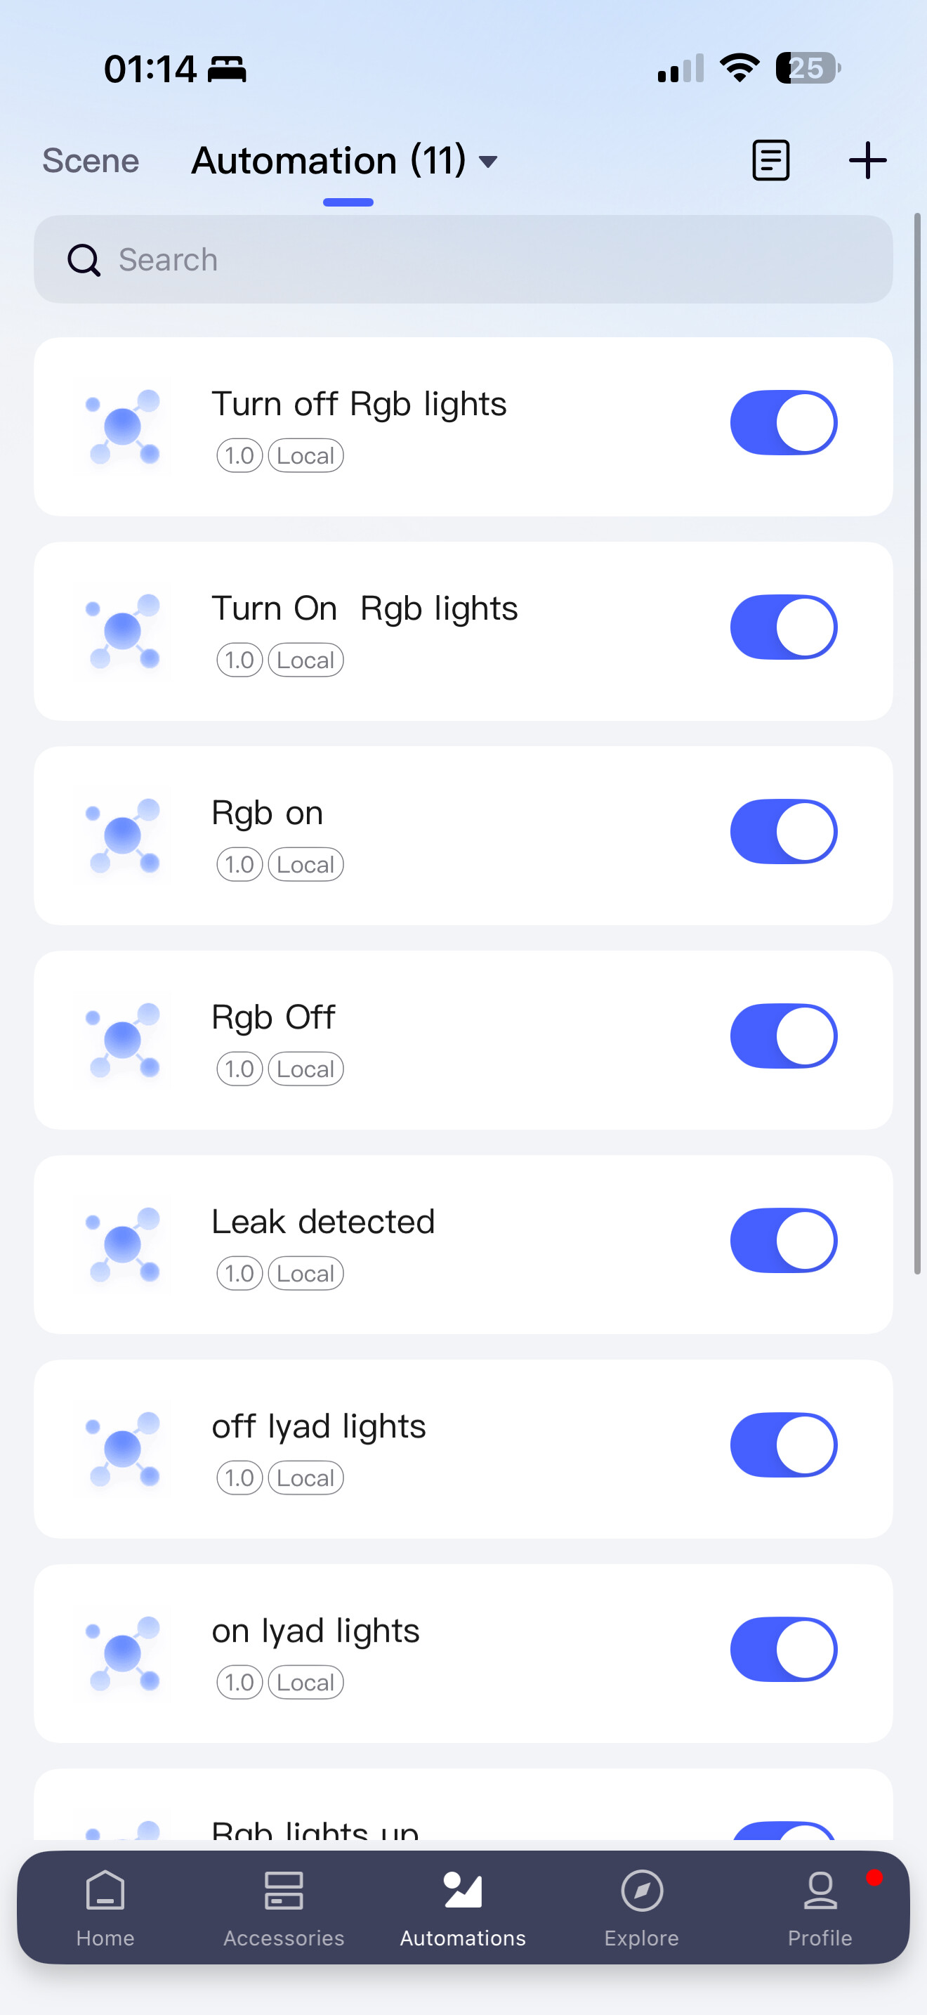Open the Turn On Rgb lights automation
Viewport: 927px width, 2015px height.
click(364, 608)
